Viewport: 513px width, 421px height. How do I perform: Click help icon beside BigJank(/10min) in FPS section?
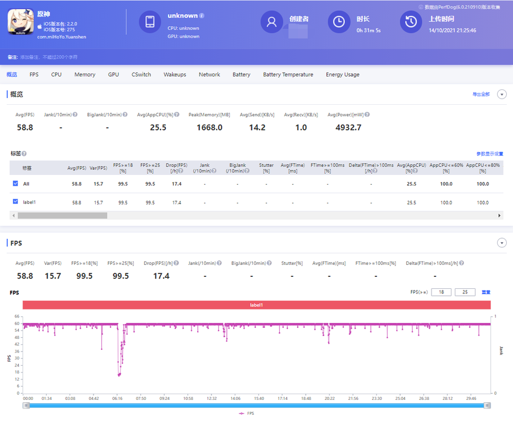(x=269, y=263)
